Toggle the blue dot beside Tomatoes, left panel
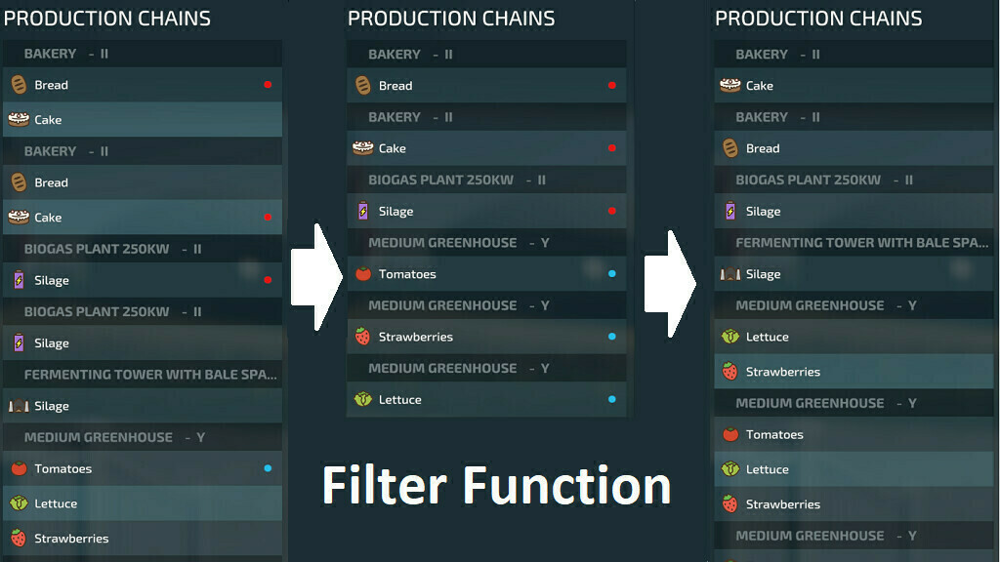The width and height of the screenshot is (1000, 562). [x=268, y=468]
